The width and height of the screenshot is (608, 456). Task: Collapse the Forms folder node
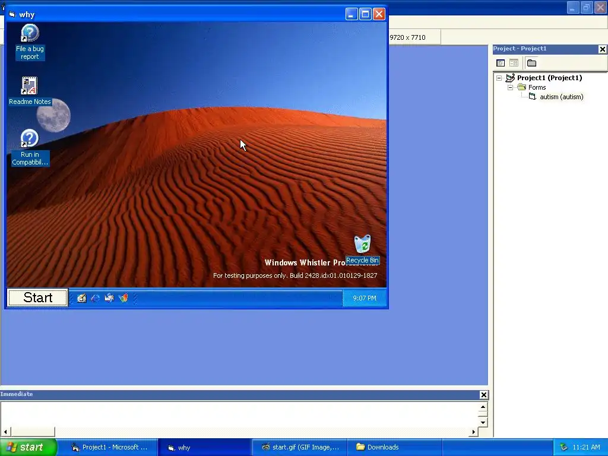coord(510,87)
